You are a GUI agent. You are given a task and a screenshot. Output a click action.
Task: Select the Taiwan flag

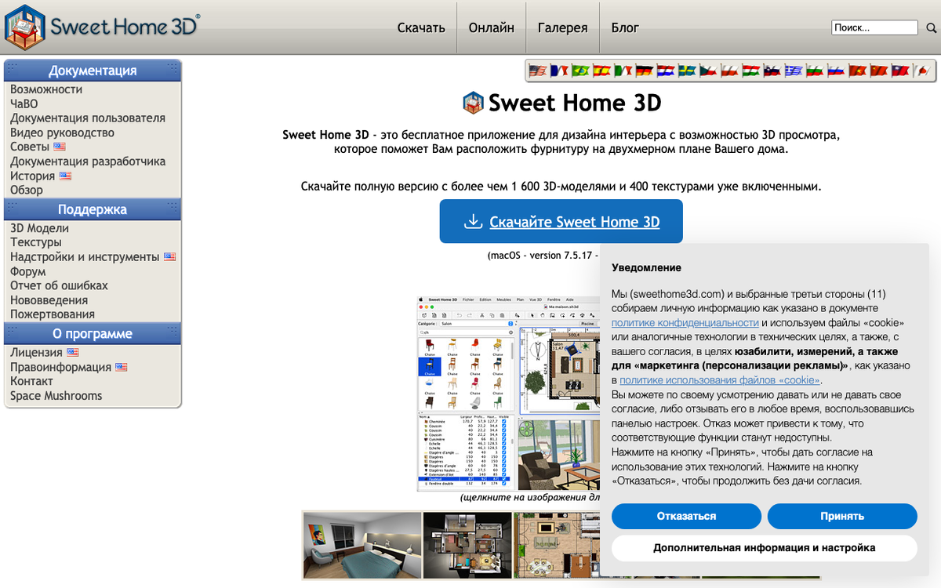pyautogui.click(x=899, y=71)
